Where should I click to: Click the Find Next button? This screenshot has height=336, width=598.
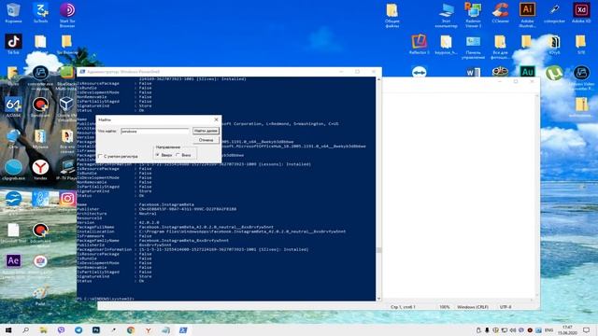pos(206,131)
